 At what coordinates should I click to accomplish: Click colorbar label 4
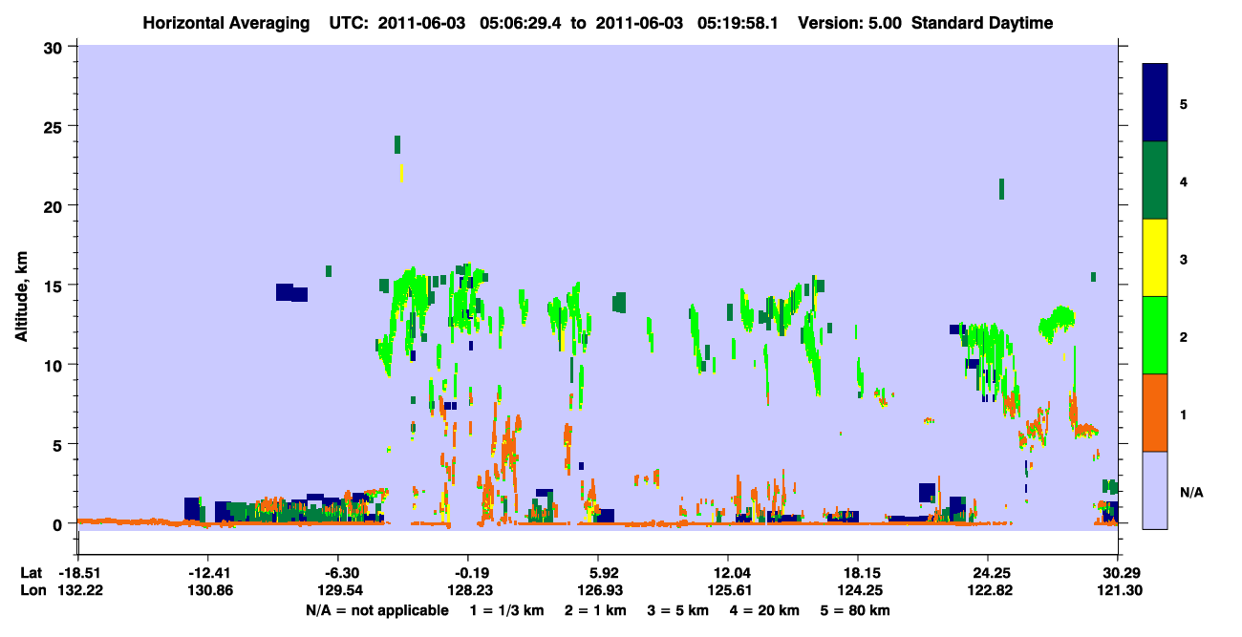pyautogui.click(x=1184, y=181)
